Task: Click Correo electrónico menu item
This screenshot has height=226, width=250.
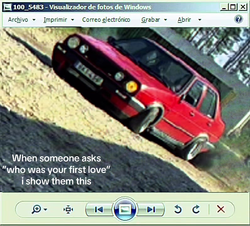Action: tap(106, 20)
